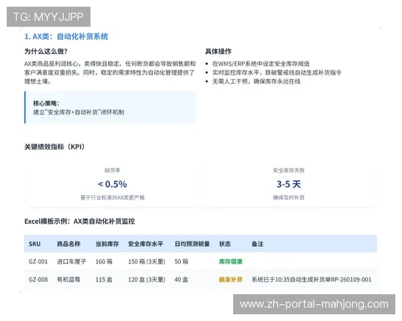Click heading 'Excel模板示例: AX类自动化补货监控'

80,221
